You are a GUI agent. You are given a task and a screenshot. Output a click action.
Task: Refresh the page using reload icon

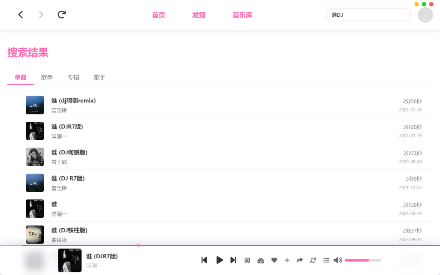(62, 15)
